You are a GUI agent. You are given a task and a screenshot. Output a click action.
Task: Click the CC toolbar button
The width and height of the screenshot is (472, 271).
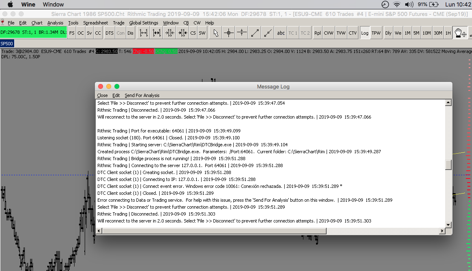pos(98,33)
